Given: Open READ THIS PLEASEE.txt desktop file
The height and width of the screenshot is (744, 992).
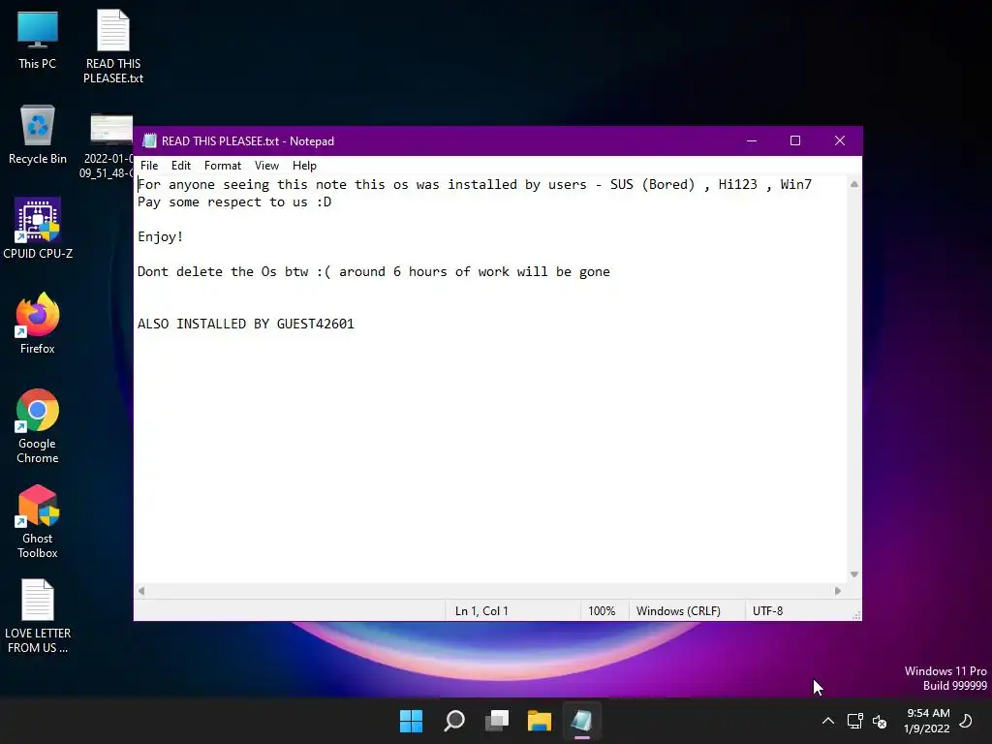Looking at the screenshot, I should [x=113, y=46].
